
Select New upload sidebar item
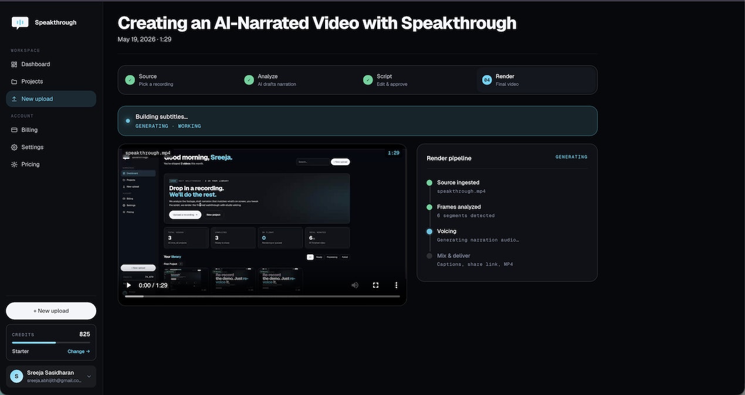pos(51,99)
